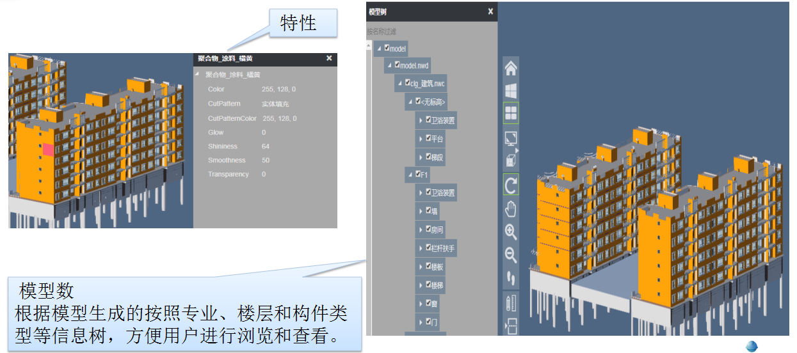Select the model.nwd tree label
Viewport: 797px width, 353px height.
coord(415,66)
